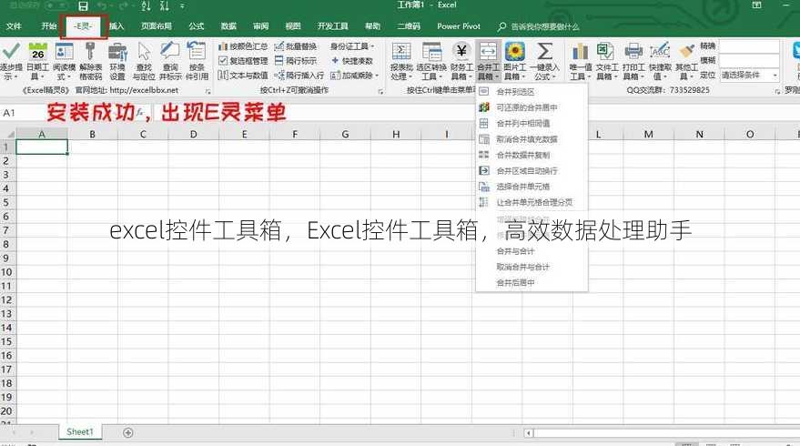Image resolution: width=800 pixels, height=446 pixels.
Task: Open 报表批处理 tool
Action: coord(401,61)
